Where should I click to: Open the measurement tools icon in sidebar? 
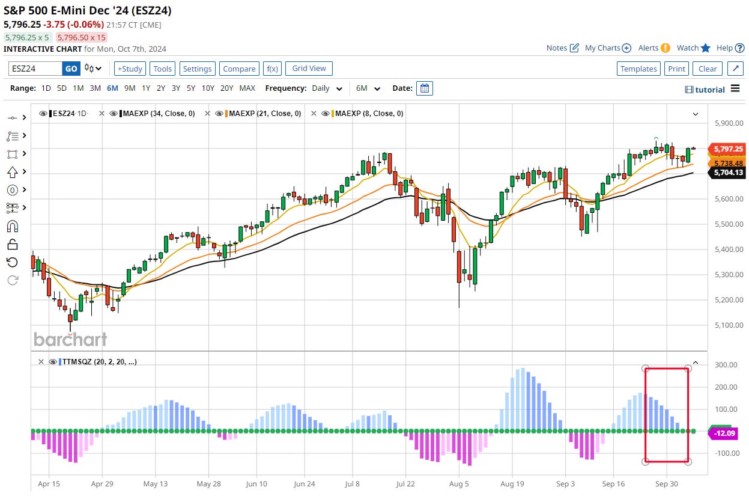12,208
